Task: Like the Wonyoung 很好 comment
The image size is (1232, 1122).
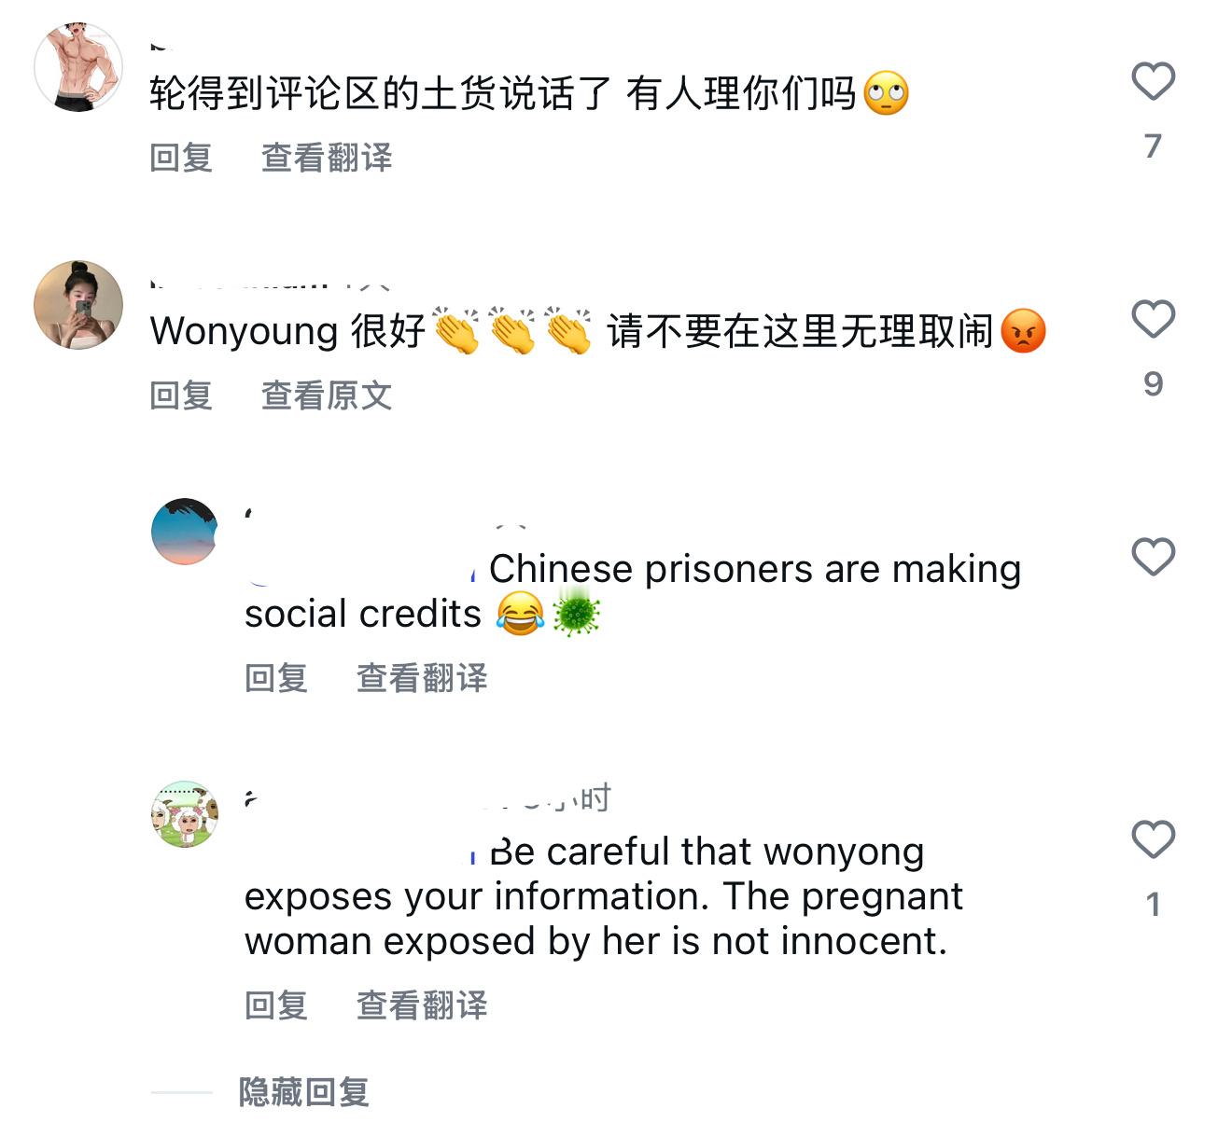Action: (1153, 319)
